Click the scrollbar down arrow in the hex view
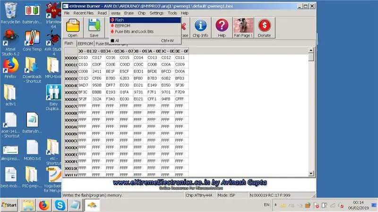The height and width of the screenshot is (212, 378). click(x=311, y=173)
